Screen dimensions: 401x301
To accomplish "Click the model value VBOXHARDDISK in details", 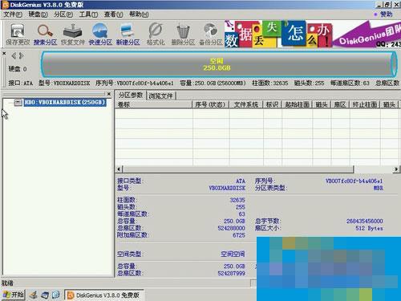I will [227, 188].
